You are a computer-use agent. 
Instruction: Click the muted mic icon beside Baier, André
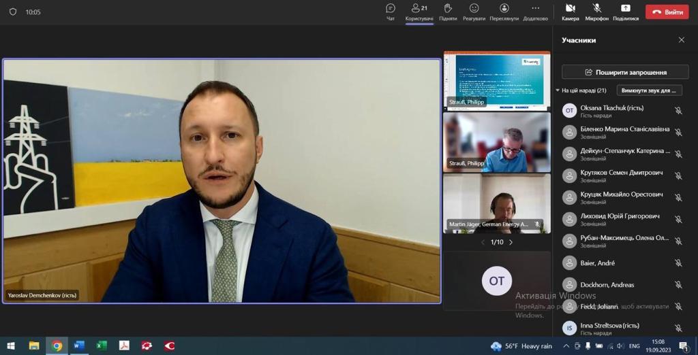678,263
